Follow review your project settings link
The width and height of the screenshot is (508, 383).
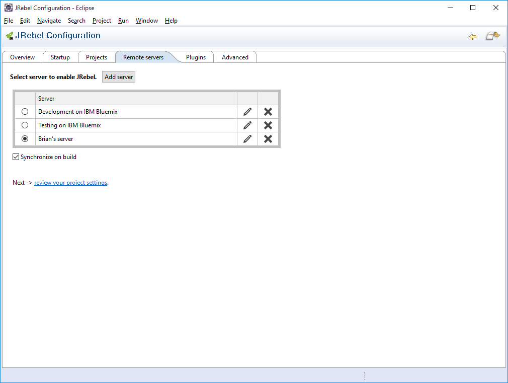point(70,183)
